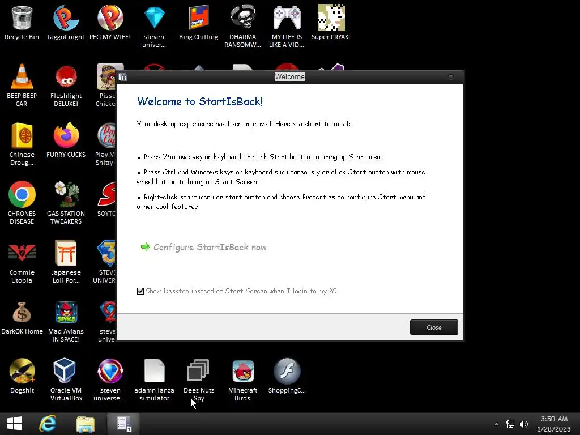This screenshot has width=580, height=435.
Task: Select the Deez Nutz Spy icon
Action: point(199,379)
